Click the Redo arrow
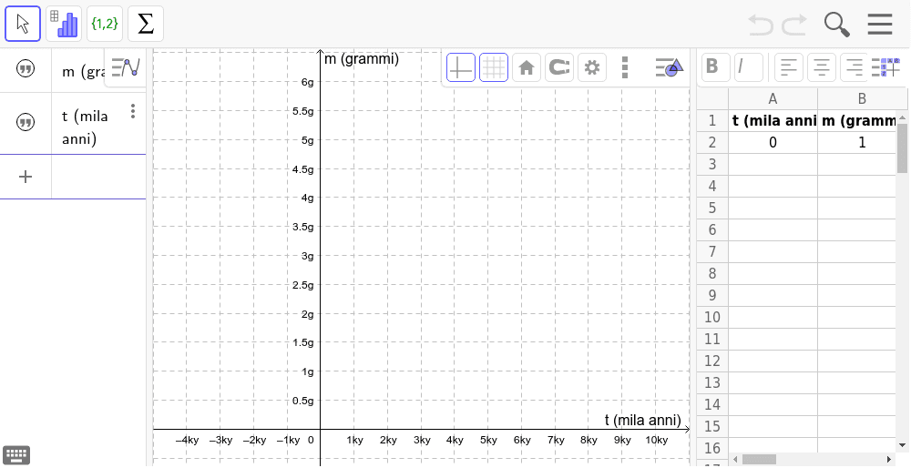This screenshot has height=468, width=911. pyautogui.click(x=794, y=25)
